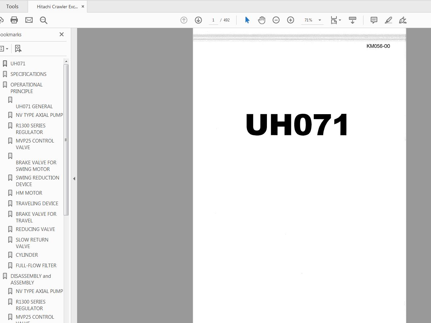The height and width of the screenshot is (323, 431).
Task: Select the Print icon
Action: point(14,20)
